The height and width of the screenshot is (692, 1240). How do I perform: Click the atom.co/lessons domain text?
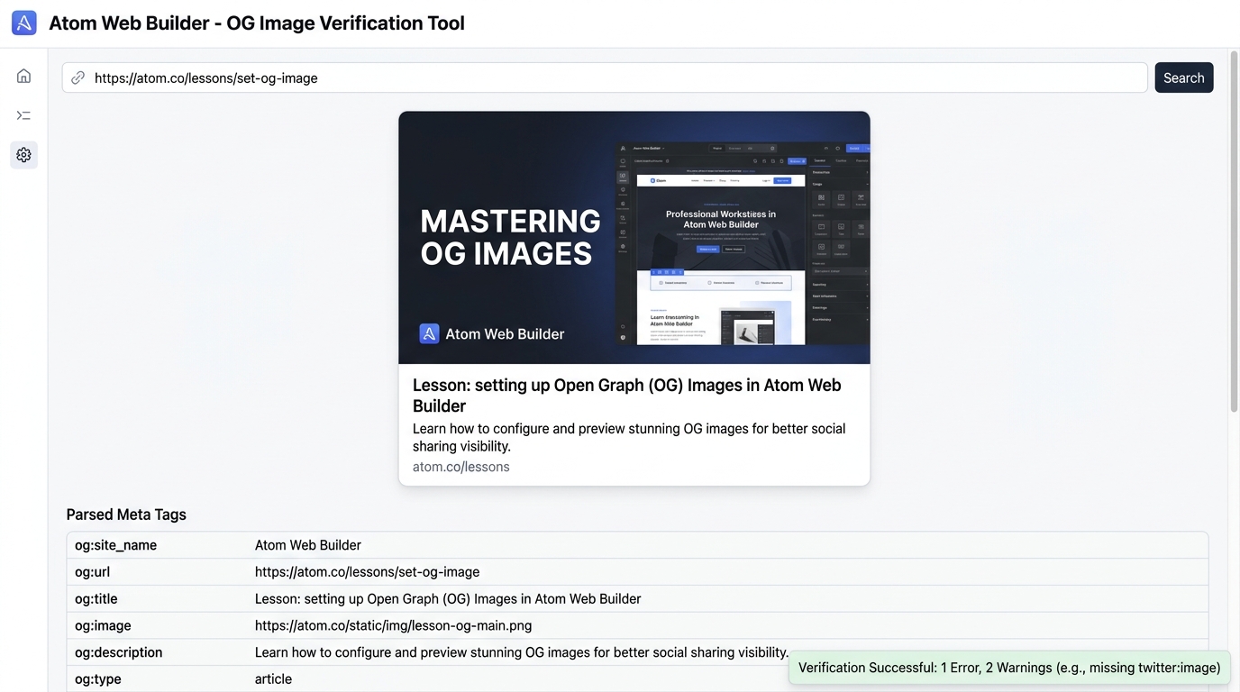click(460, 467)
